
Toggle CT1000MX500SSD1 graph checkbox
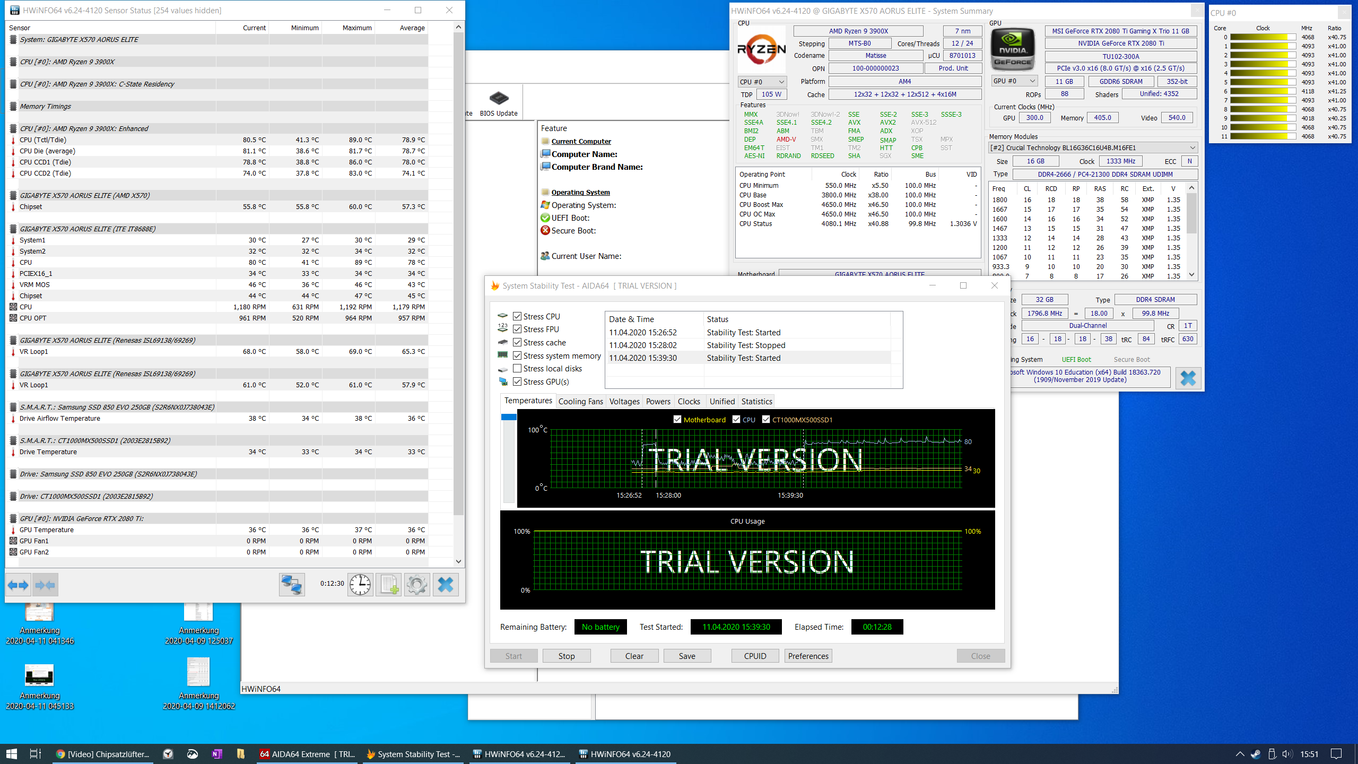coord(766,419)
